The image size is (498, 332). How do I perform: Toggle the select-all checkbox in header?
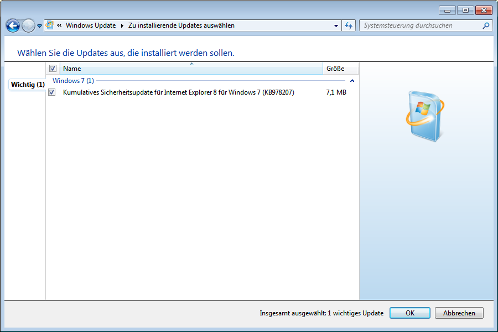click(x=53, y=68)
